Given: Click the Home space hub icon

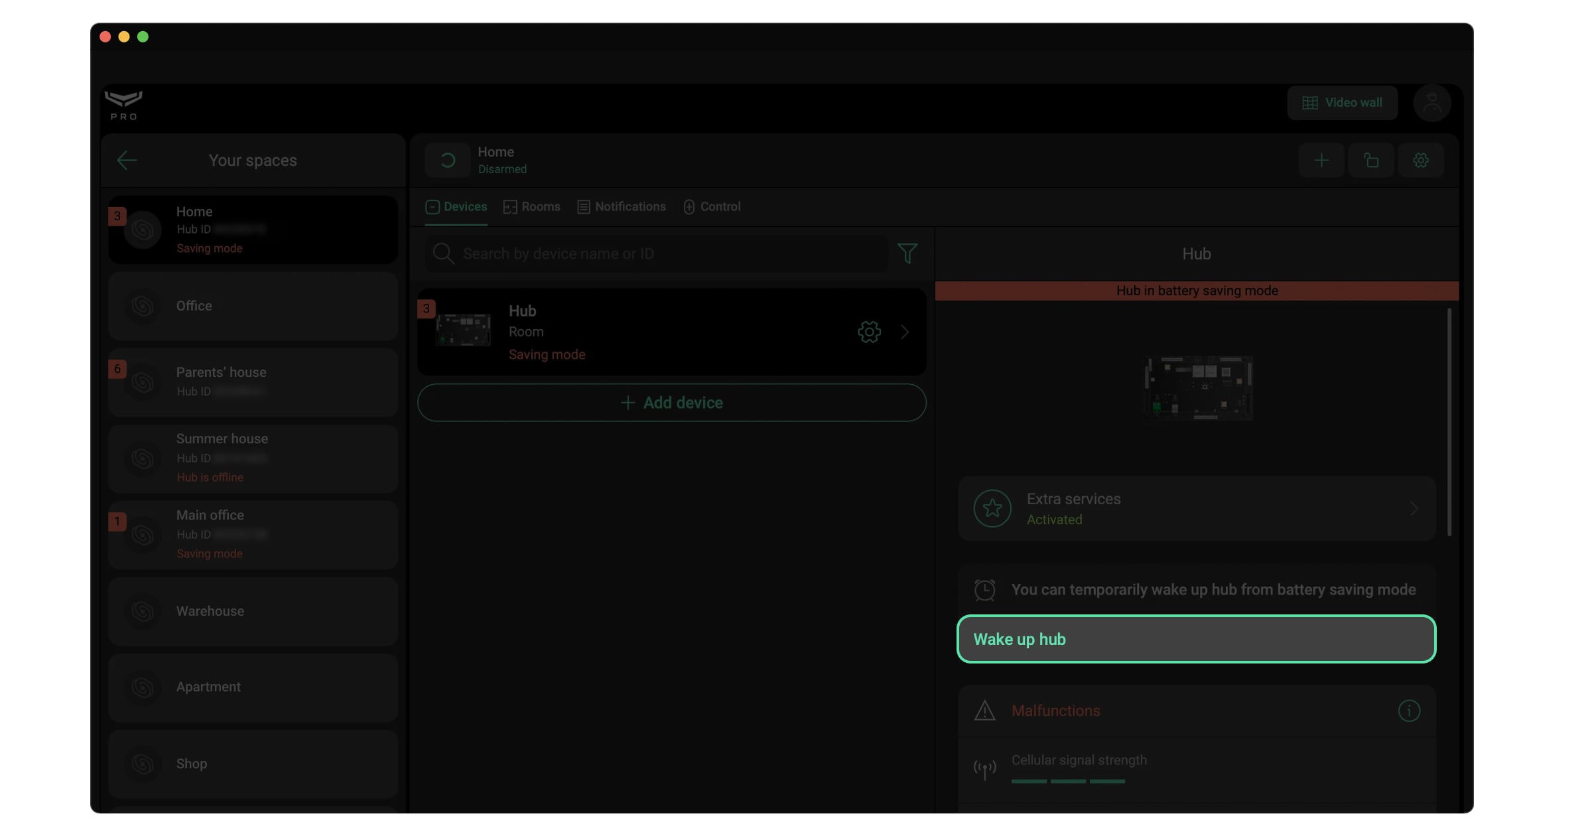Looking at the screenshot, I should pos(143,230).
